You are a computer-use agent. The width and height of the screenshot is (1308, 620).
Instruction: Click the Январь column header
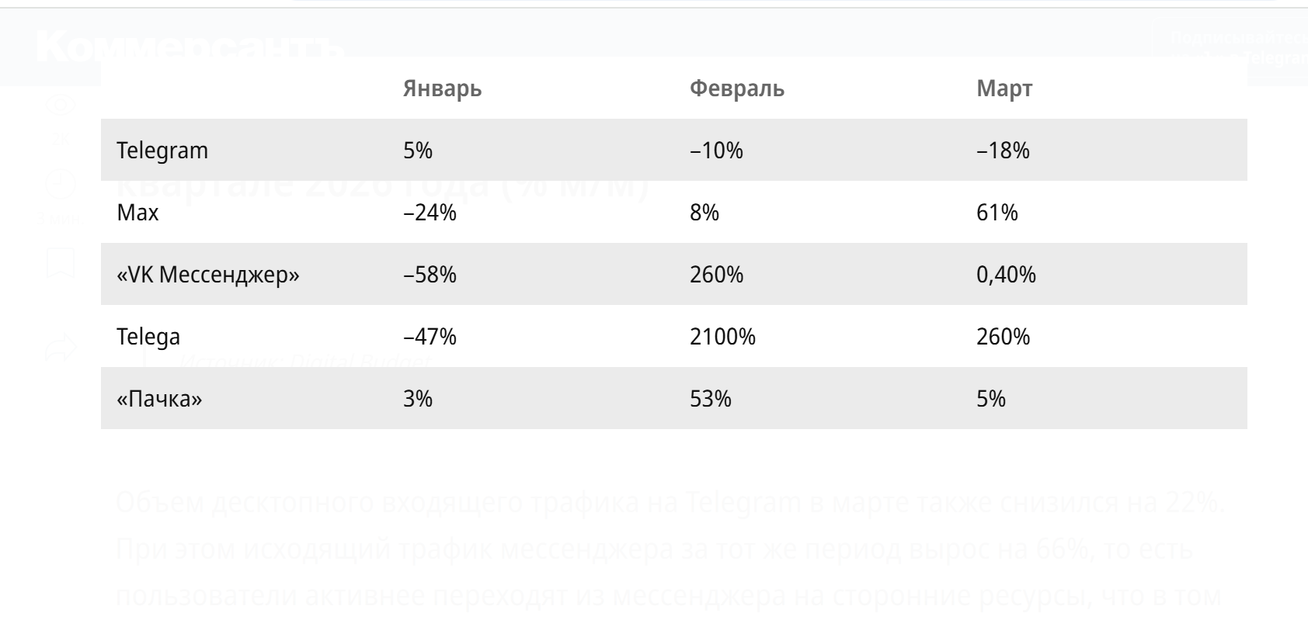pos(442,89)
